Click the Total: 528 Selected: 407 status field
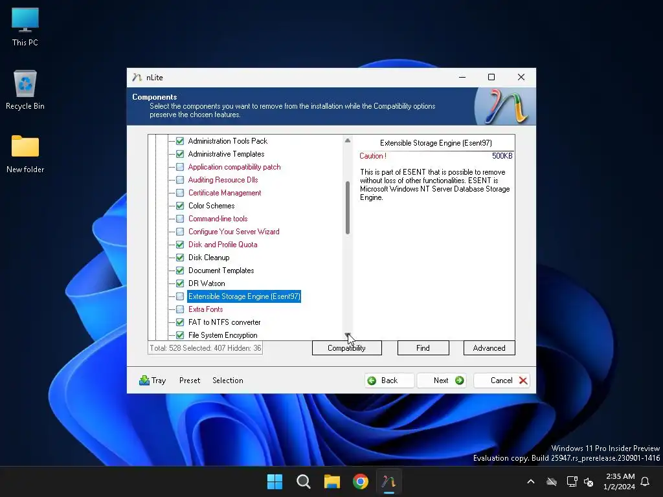663x497 pixels. (x=205, y=348)
